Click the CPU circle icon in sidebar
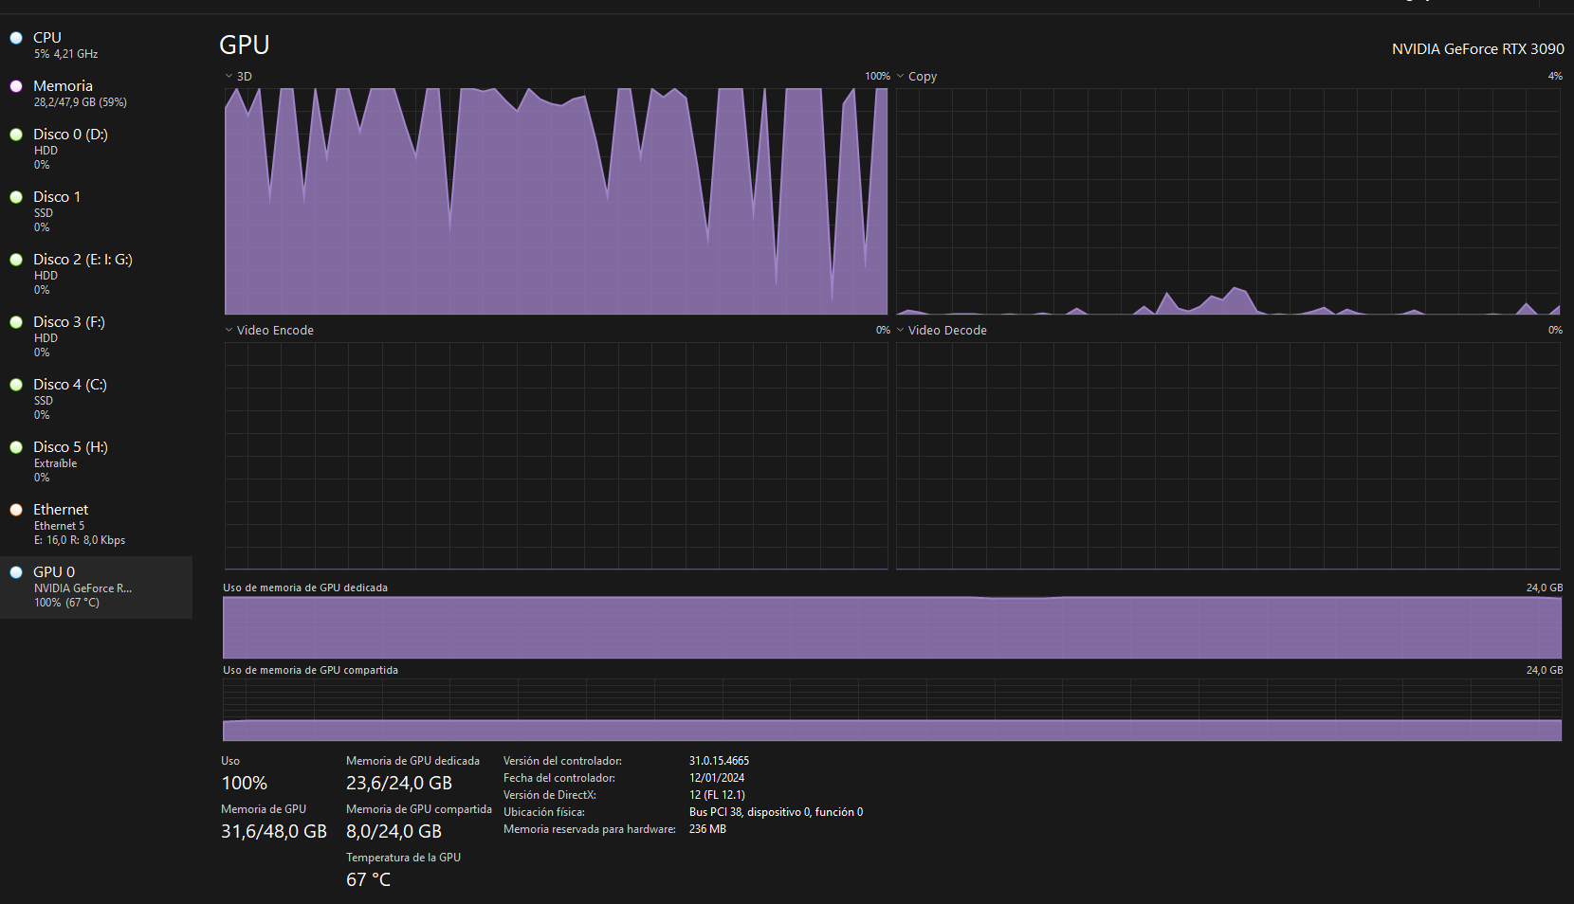Image resolution: width=1574 pixels, height=904 pixels. 16,38
